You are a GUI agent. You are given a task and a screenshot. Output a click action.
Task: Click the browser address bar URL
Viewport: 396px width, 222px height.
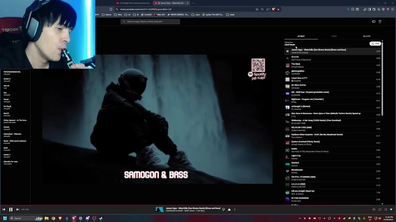146,9
